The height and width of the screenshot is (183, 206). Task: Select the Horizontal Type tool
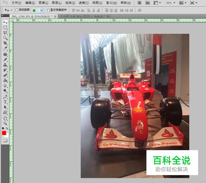(x=5, y=102)
